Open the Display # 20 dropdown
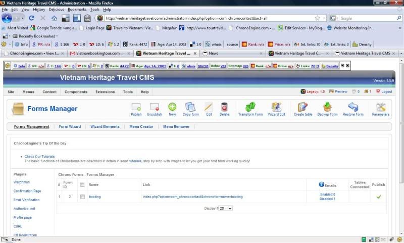Image resolution: width=404 pixels, height=243 pixels. [225, 208]
